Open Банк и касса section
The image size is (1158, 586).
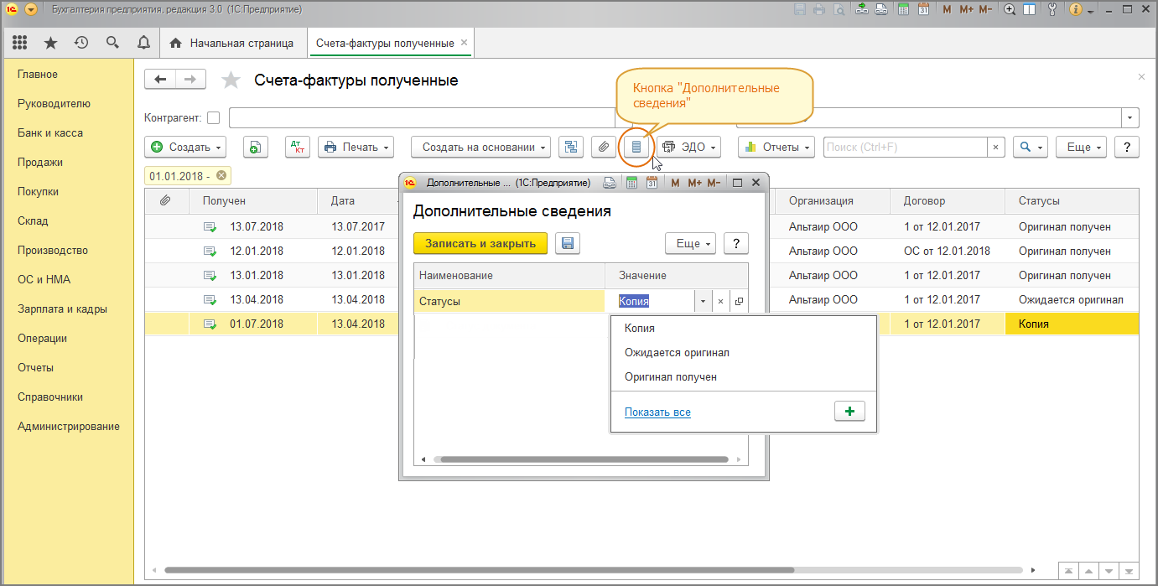click(50, 132)
